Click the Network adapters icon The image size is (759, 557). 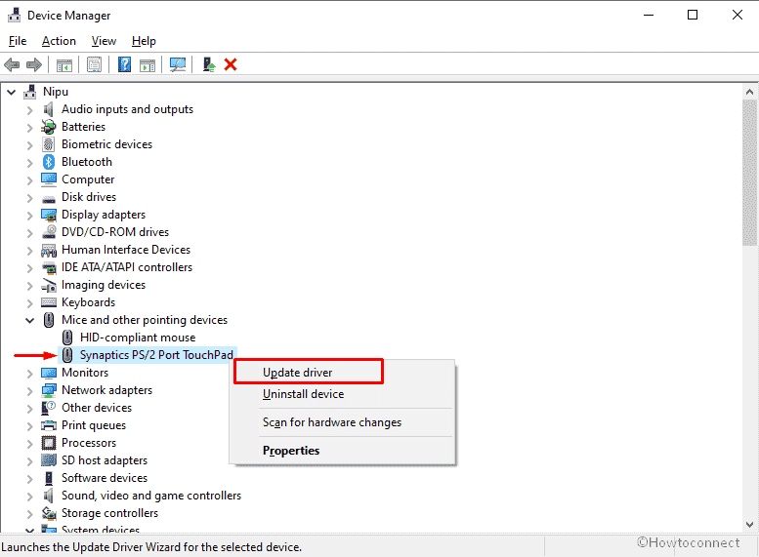49,390
